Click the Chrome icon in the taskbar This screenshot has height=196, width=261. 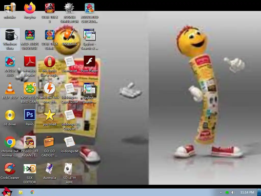[32, 192]
